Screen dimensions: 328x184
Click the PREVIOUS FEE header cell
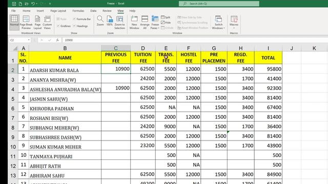click(x=116, y=58)
